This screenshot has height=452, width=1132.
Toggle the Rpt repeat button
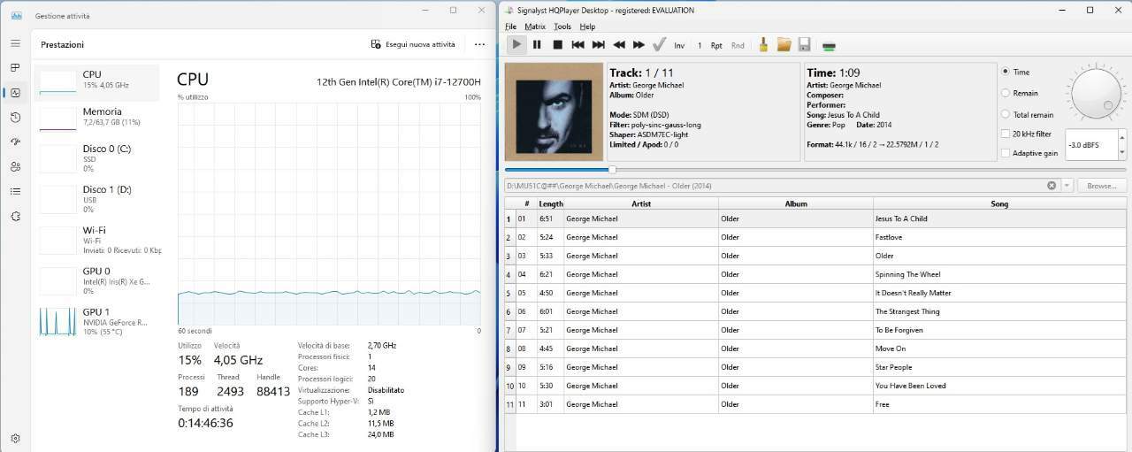[716, 45]
